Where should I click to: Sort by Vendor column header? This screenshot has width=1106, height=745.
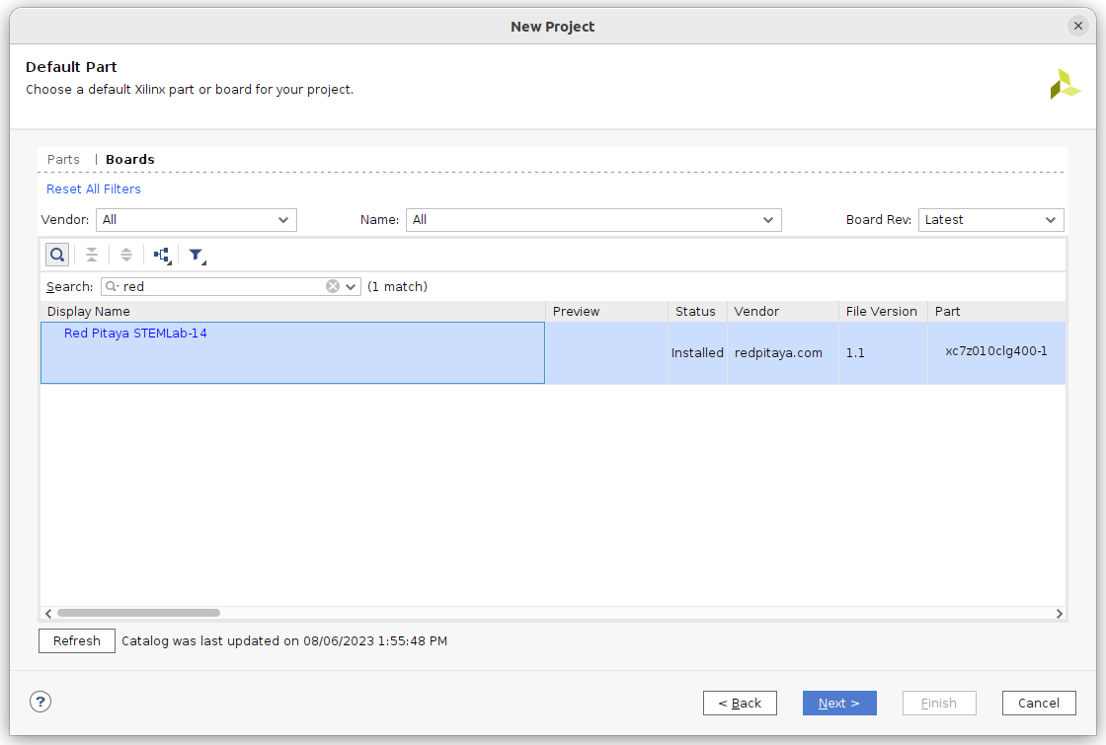tap(783, 312)
